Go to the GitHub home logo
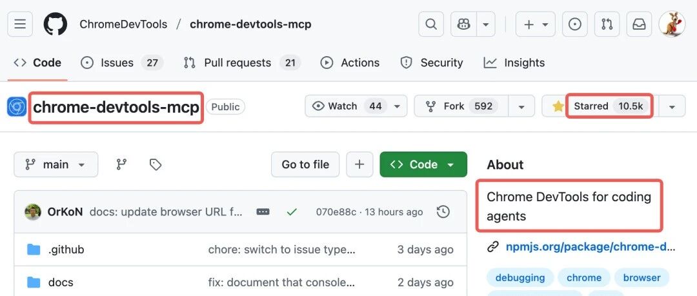Screen dimensions: 697x296 55,24
